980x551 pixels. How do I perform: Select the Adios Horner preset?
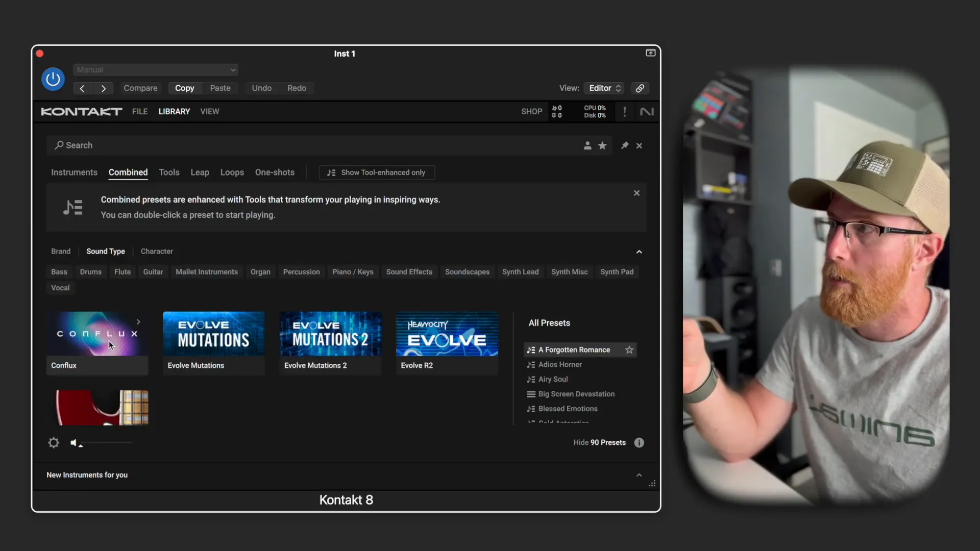coord(560,365)
